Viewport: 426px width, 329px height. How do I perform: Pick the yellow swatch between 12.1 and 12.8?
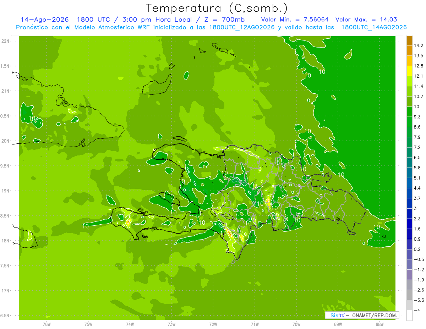[x=409, y=71]
